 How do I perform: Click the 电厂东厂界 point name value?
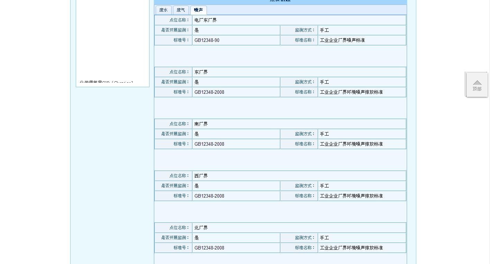[x=206, y=20]
